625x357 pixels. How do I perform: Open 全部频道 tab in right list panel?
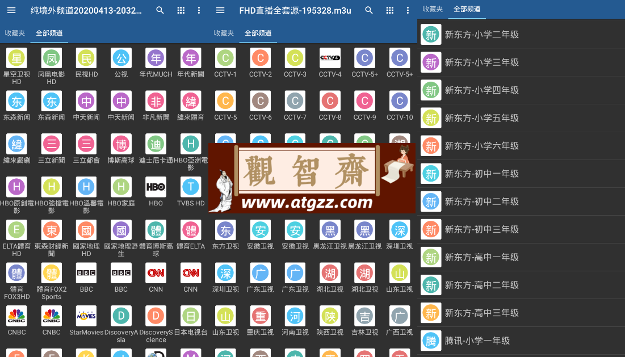coord(467,9)
